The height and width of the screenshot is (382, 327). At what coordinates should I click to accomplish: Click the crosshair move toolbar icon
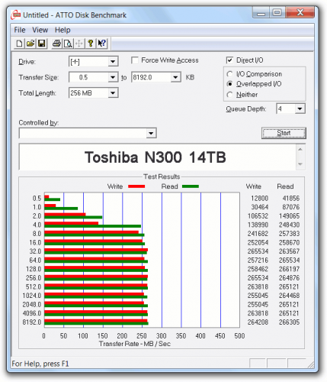pyautogui.click(x=79, y=44)
